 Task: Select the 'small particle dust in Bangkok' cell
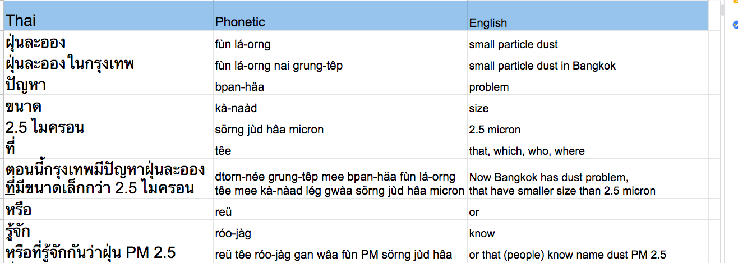tap(588, 63)
